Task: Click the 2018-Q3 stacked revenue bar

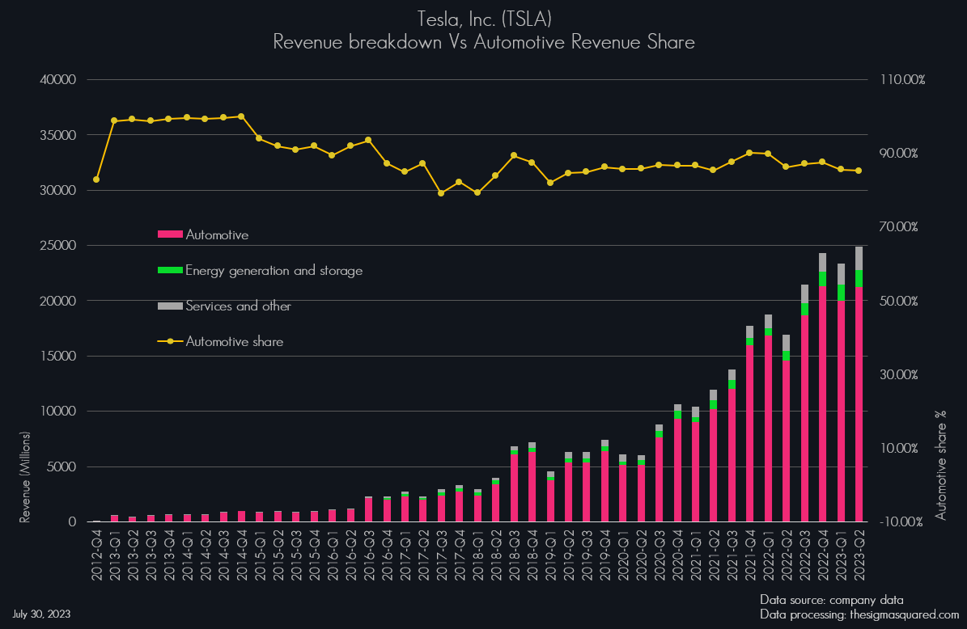Action: [x=515, y=484]
